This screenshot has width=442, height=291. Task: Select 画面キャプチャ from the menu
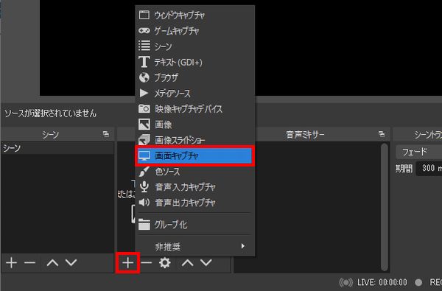tap(194, 155)
